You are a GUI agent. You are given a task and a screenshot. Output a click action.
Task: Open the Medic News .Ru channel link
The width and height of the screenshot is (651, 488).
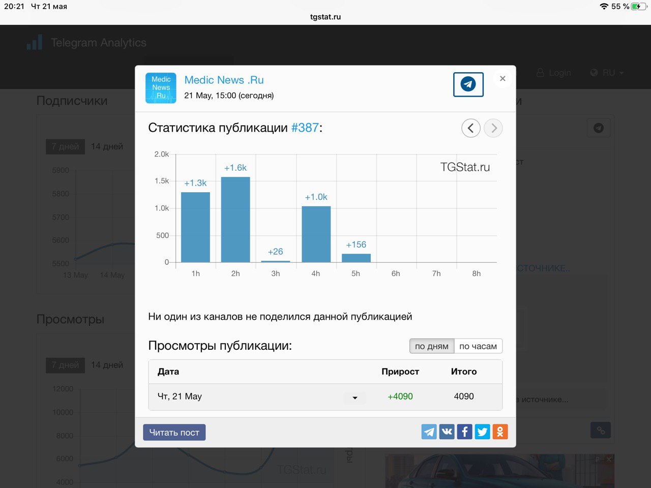[x=224, y=80]
